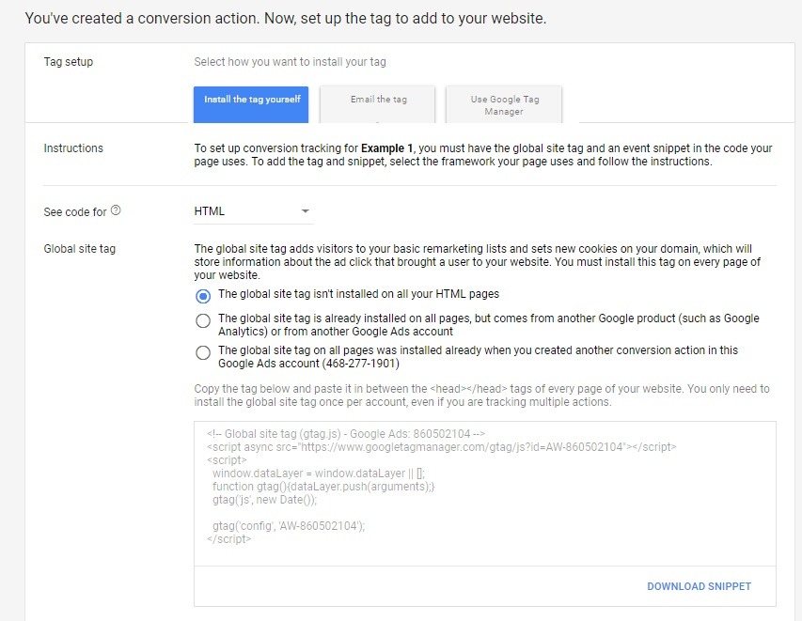This screenshot has height=621, width=802.
Task: Select 'global site tag isn't installed' radio option
Action: (x=203, y=295)
